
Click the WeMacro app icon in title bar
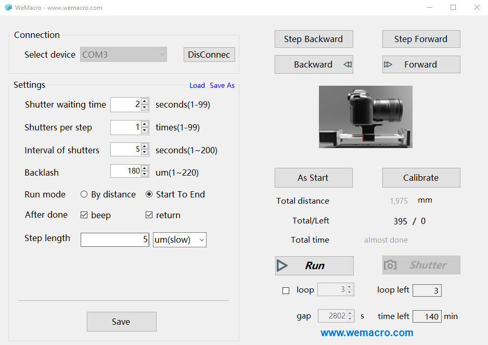click(8, 7)
